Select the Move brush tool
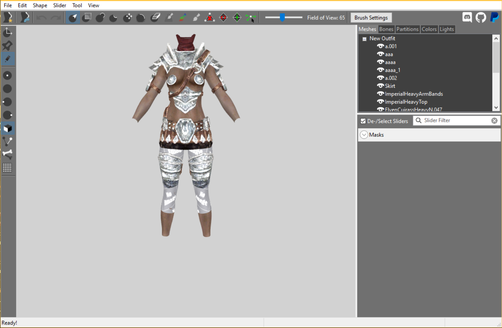The width and height of the screenshot is (502, 328). [128, 18]
